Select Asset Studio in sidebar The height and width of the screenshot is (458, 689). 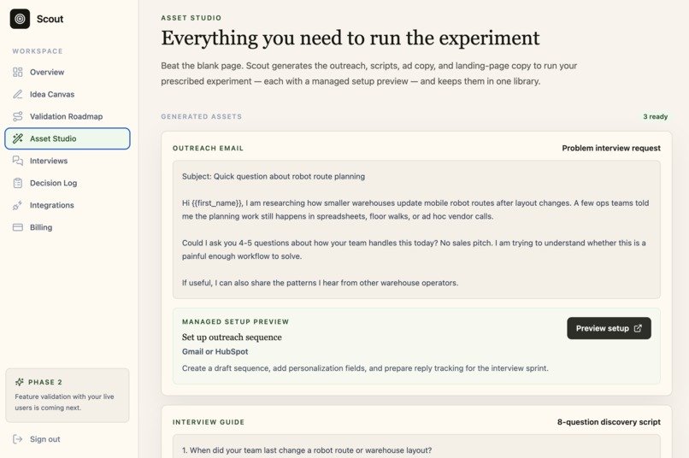[68, 138]
